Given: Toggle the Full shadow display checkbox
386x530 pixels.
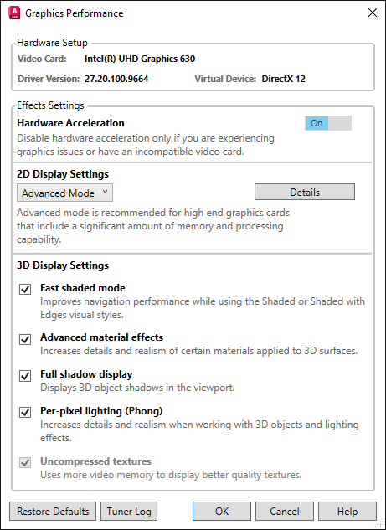Looking at the screenshot, I should click(x=25, y=376).
